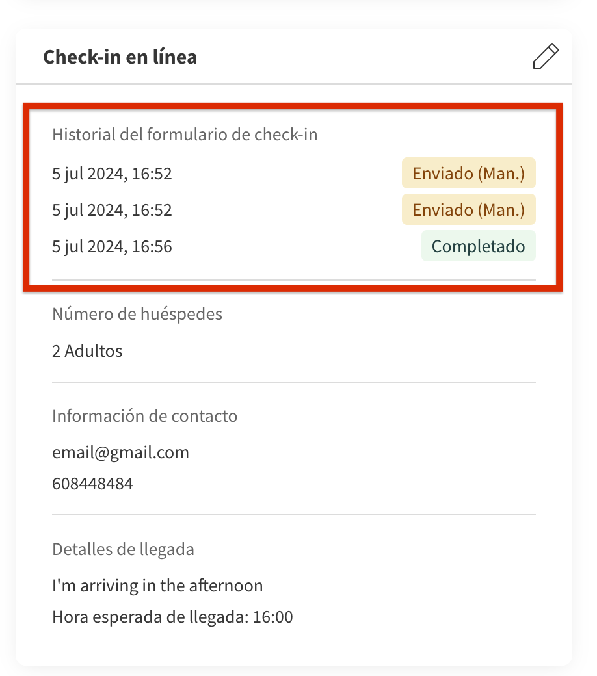Screen dimensions: 597x676
Task: Click the Check-in en línea heading
Action: (x=120, y=57)
